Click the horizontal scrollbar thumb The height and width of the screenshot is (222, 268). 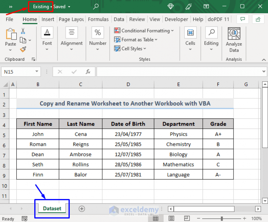tap(204, 209)
